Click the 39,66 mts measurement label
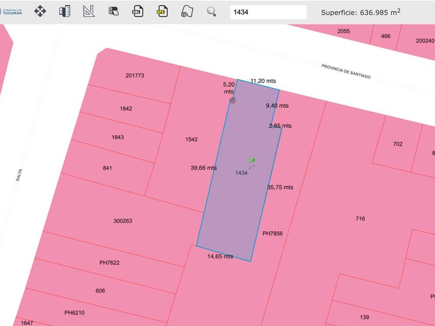Viewport: 435px width, 326px height. click(x=204, y=168)
